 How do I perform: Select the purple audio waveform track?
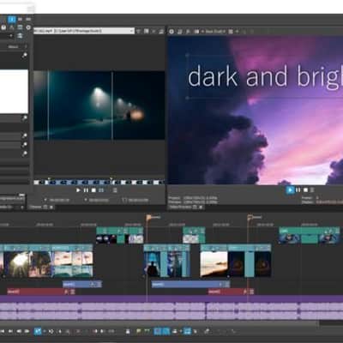click(171, 310)
